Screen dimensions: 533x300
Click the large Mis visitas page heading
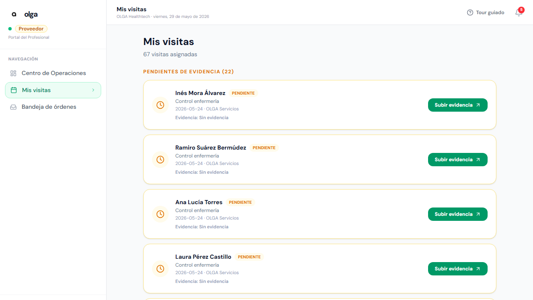[169, 42]
